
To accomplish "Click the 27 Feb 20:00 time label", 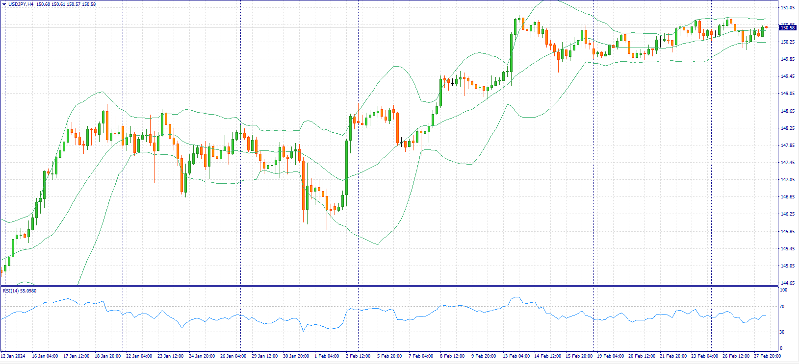I will [767, 356].
